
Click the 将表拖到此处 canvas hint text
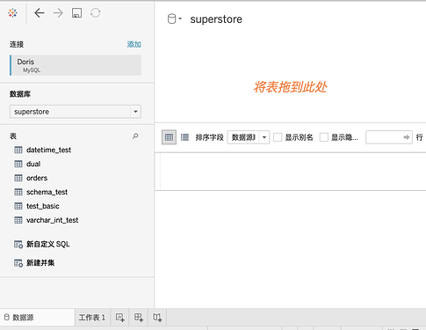pyautogui.click(x=290, y=87)
